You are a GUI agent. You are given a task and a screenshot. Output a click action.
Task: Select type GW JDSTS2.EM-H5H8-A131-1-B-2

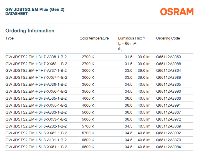pyautogui.click(x=36, y=140)
